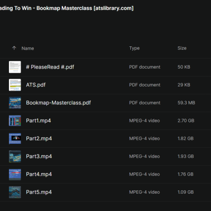Image resolution: width=211 pixels, height=211 pixels.
Task: Select the file name Part4.mp4
Action: (x=39, y=174)
